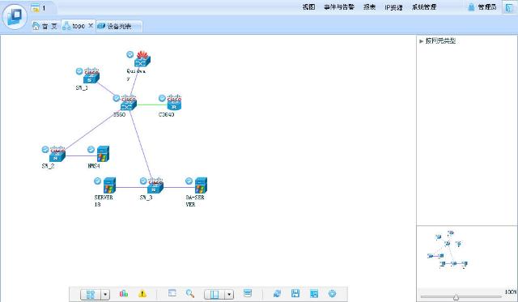Close the topo tab

pos(91,25)
